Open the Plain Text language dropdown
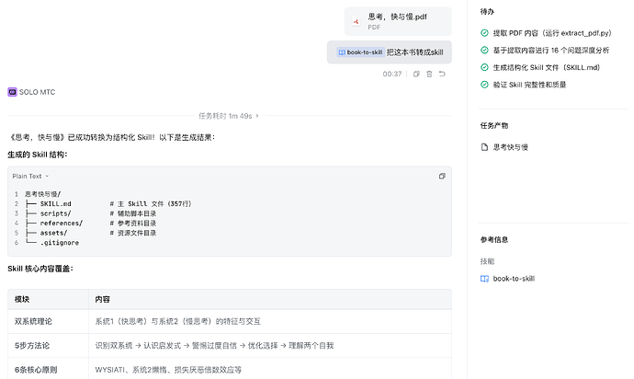Image resolution: width=634 pixels, height=379 pixels. tap(30, 176)
